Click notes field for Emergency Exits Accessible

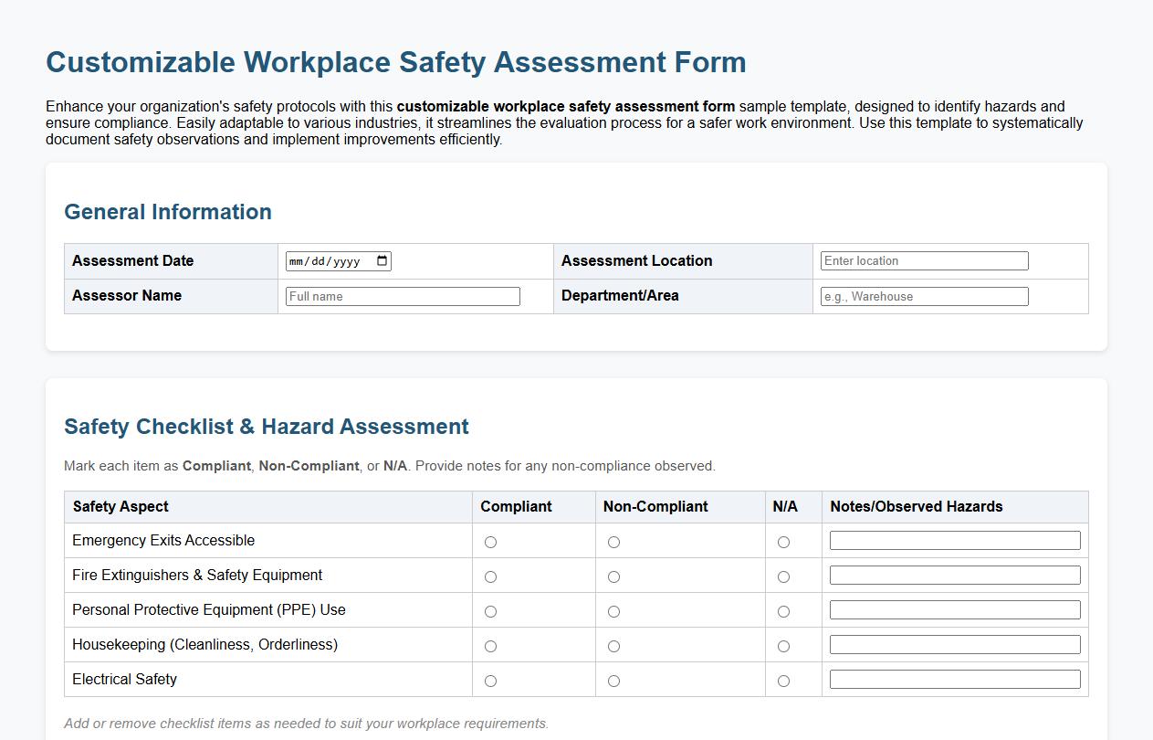point(954,540)
